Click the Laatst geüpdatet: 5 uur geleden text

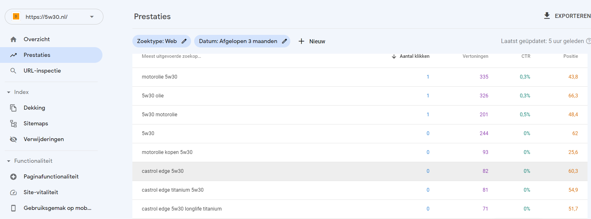(542, 41)
